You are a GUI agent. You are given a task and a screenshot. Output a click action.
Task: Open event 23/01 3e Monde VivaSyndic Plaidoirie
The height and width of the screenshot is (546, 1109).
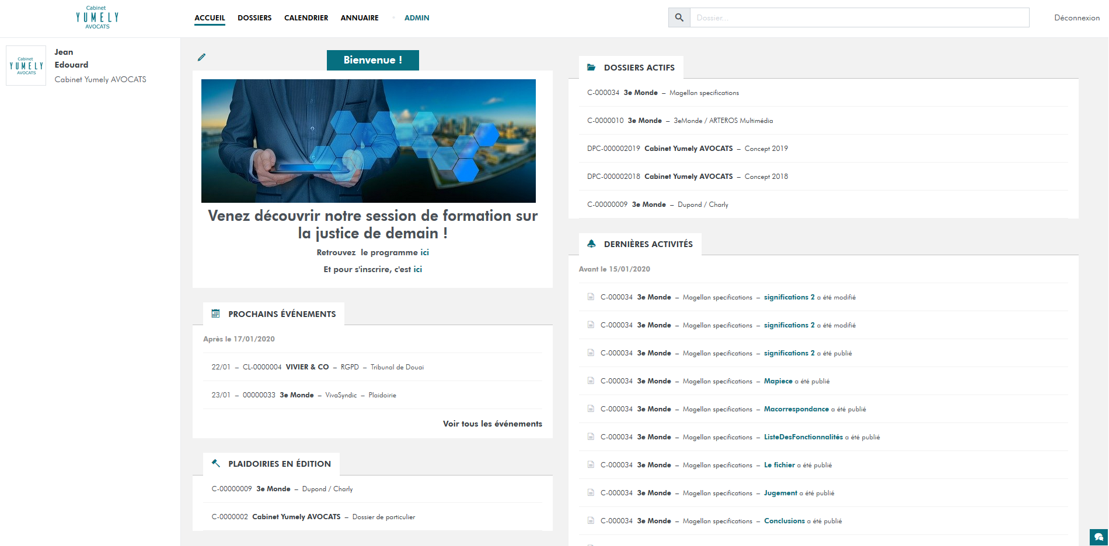372,395
